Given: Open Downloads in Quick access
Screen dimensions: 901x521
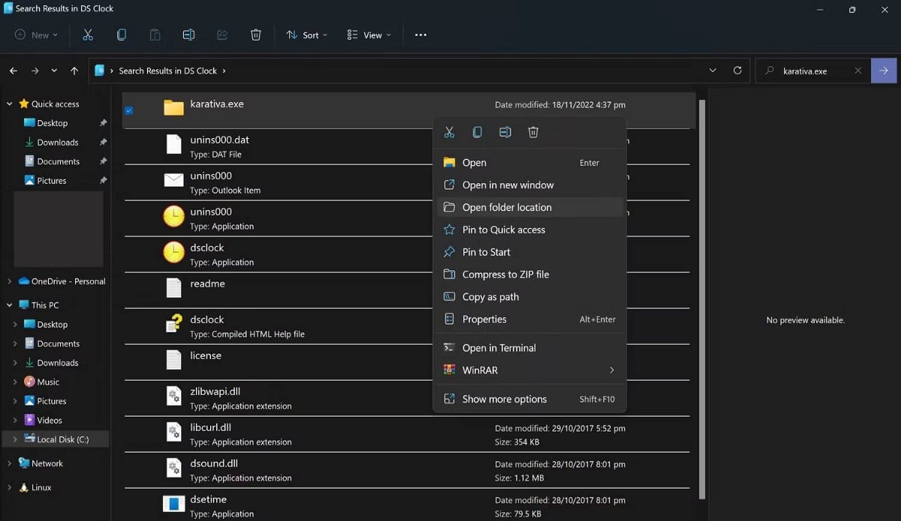Looking at the screenshot, I should [58, 142].
